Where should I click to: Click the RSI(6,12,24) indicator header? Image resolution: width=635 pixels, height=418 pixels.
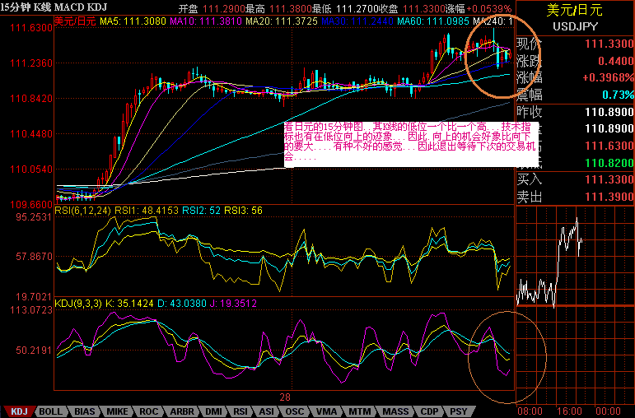83,211
